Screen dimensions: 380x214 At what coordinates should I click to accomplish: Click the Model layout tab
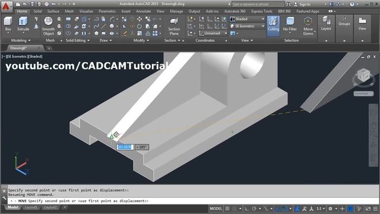coord(13,207)
